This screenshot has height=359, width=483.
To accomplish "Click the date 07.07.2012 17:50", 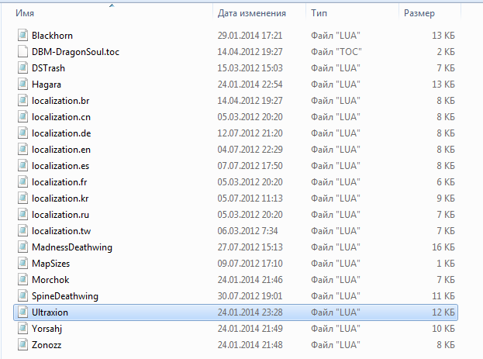I will coord(250,165).
